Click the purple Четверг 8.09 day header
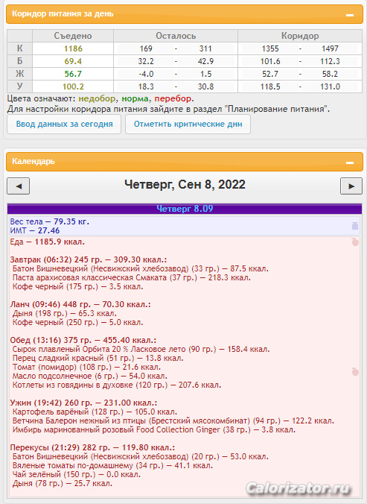 185,209
